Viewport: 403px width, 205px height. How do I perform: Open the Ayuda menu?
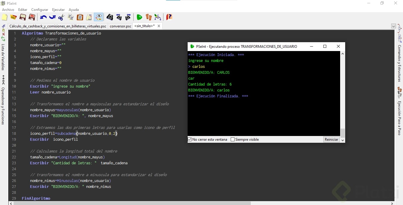[74, 10]
